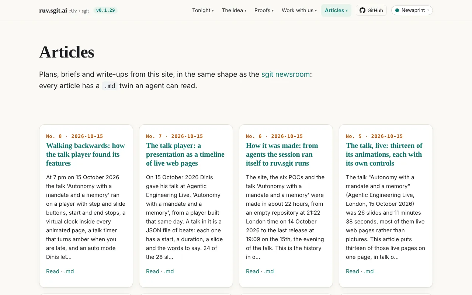The height and width of the screenshot is (295, 472).
Task: Click the v0.1.29 version badge
Action: coord(105,10)
